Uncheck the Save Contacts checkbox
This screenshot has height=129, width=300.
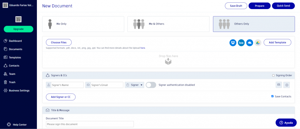click(272, 96)
